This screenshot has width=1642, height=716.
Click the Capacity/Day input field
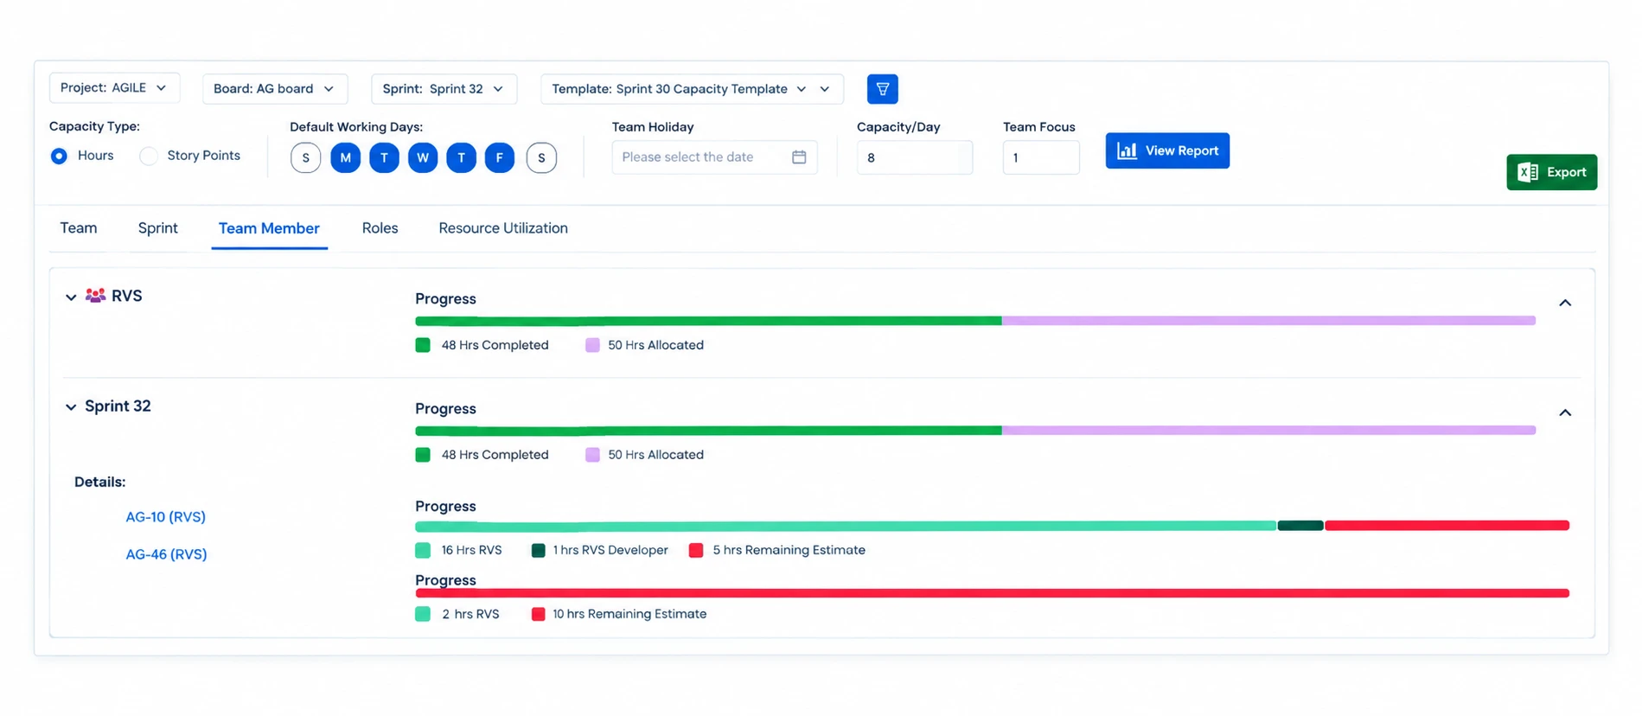click(914, 157)
